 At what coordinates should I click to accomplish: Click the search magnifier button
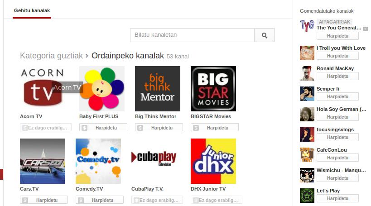point(265,35)
